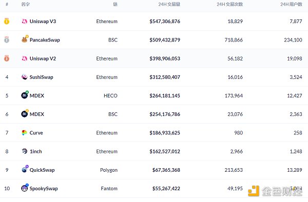Click the 链 column header
The height and width of the screenshot is (202, 308).
(x=115, y=4)
